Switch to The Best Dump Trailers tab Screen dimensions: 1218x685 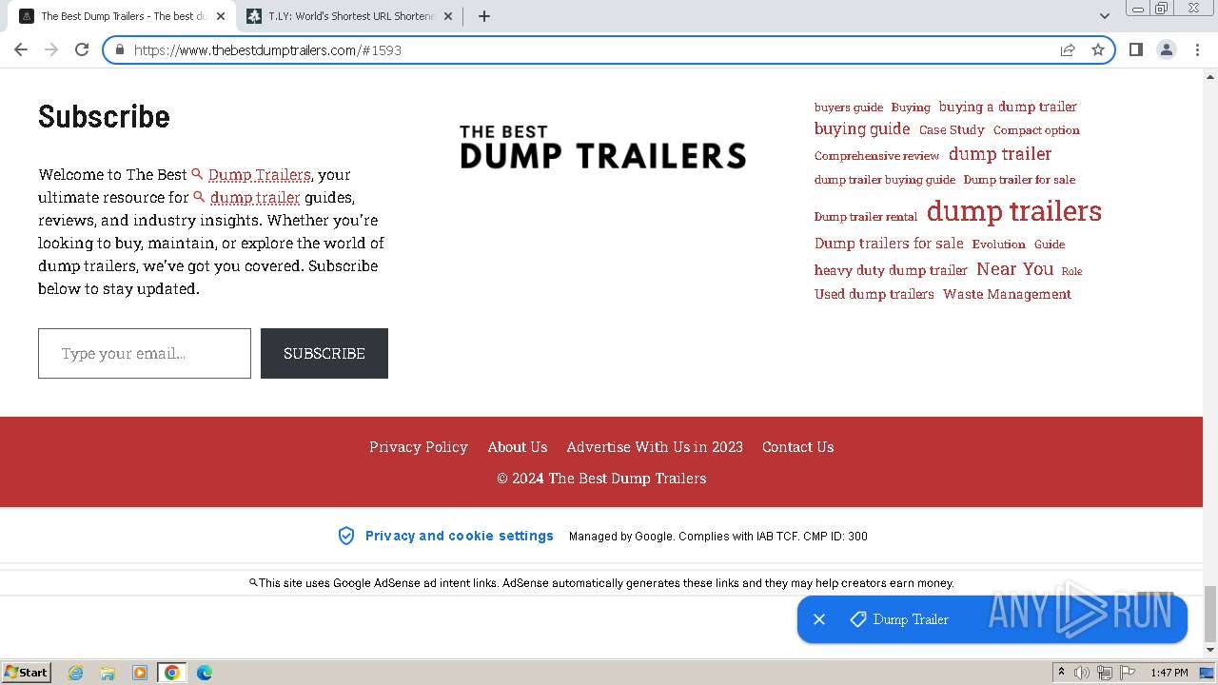(124, 16)
